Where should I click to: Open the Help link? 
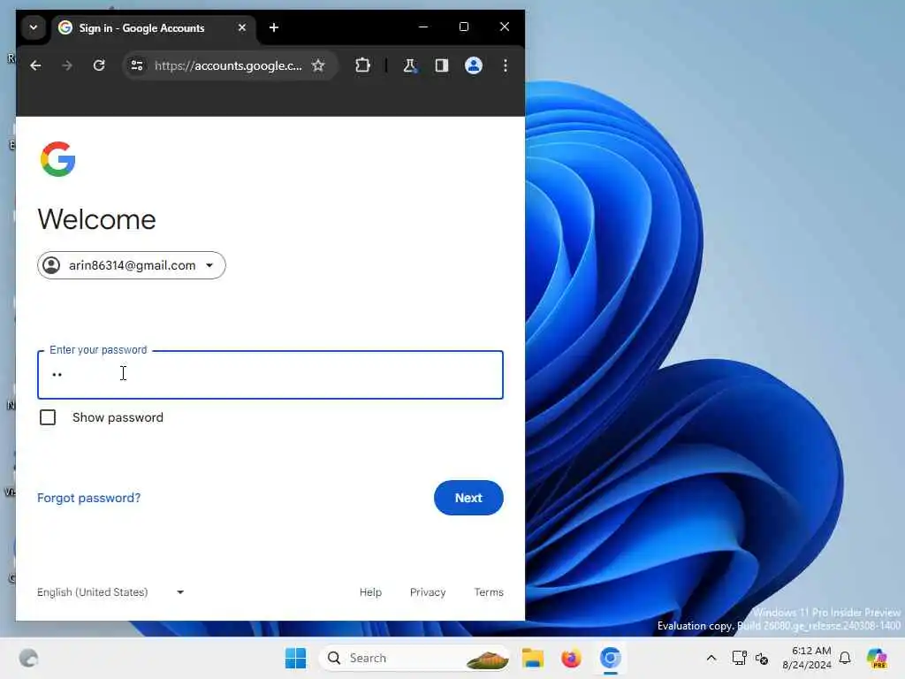click(370, 592)
